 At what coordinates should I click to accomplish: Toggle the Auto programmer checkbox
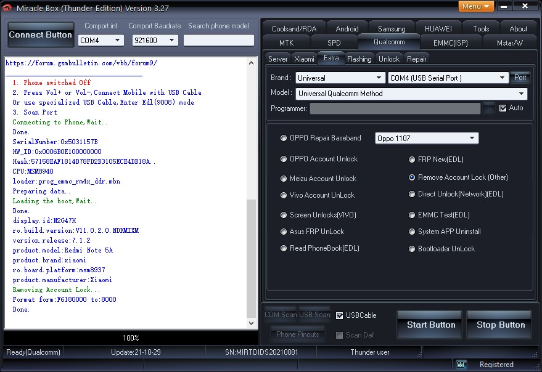pos(503,108)
